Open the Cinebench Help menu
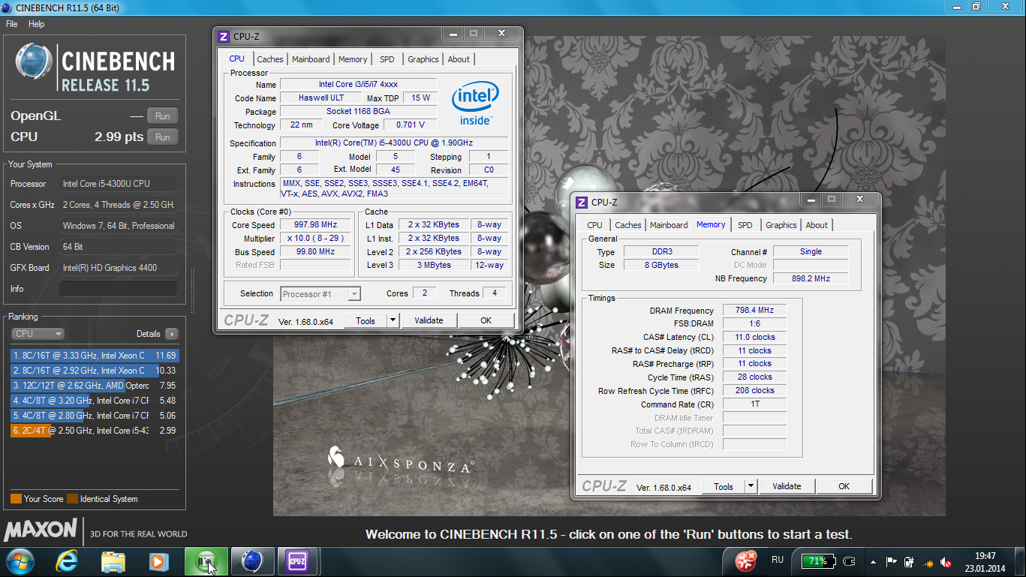This screenshot has height=577, width=1026. (x=36, y=24)
